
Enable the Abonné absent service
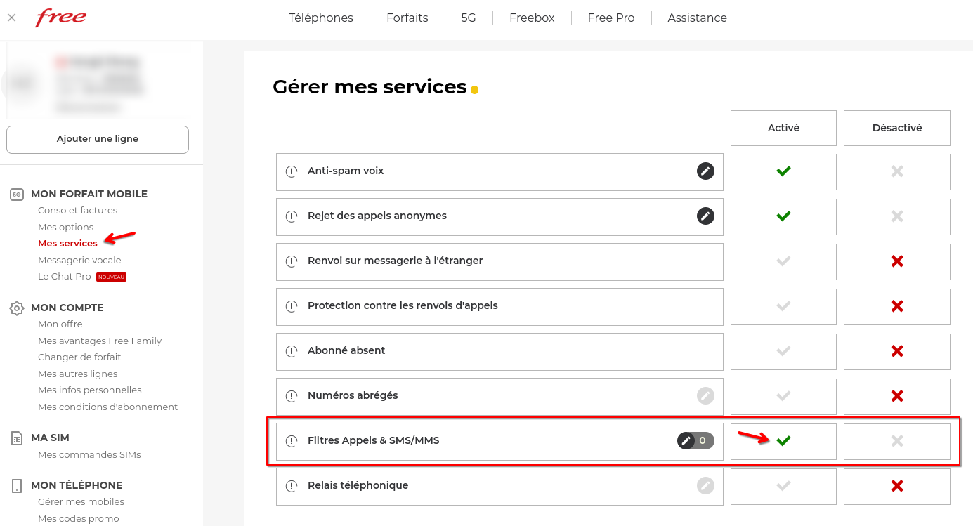pyautogui.click(x=783, y=351)
